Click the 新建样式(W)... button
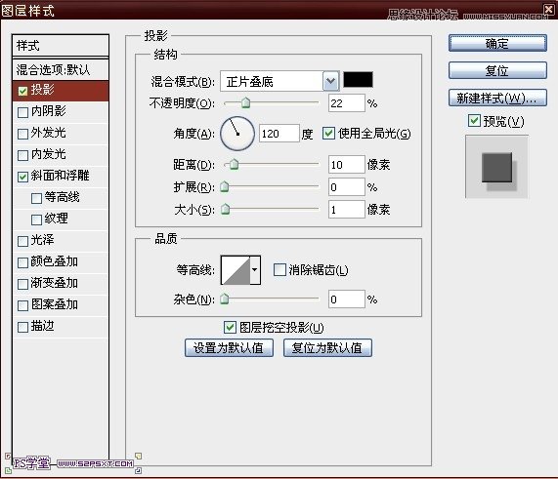The height and width of the screenshot is (479, 558). (x=497, y=98)
